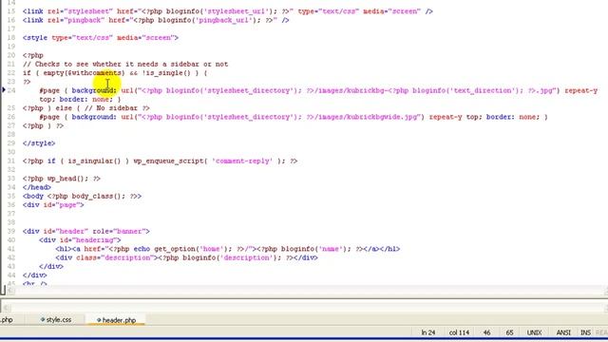Screen dimensions: 608x342
Task: Click line number 44 in the gutter
Action: [x=10, y=275]
